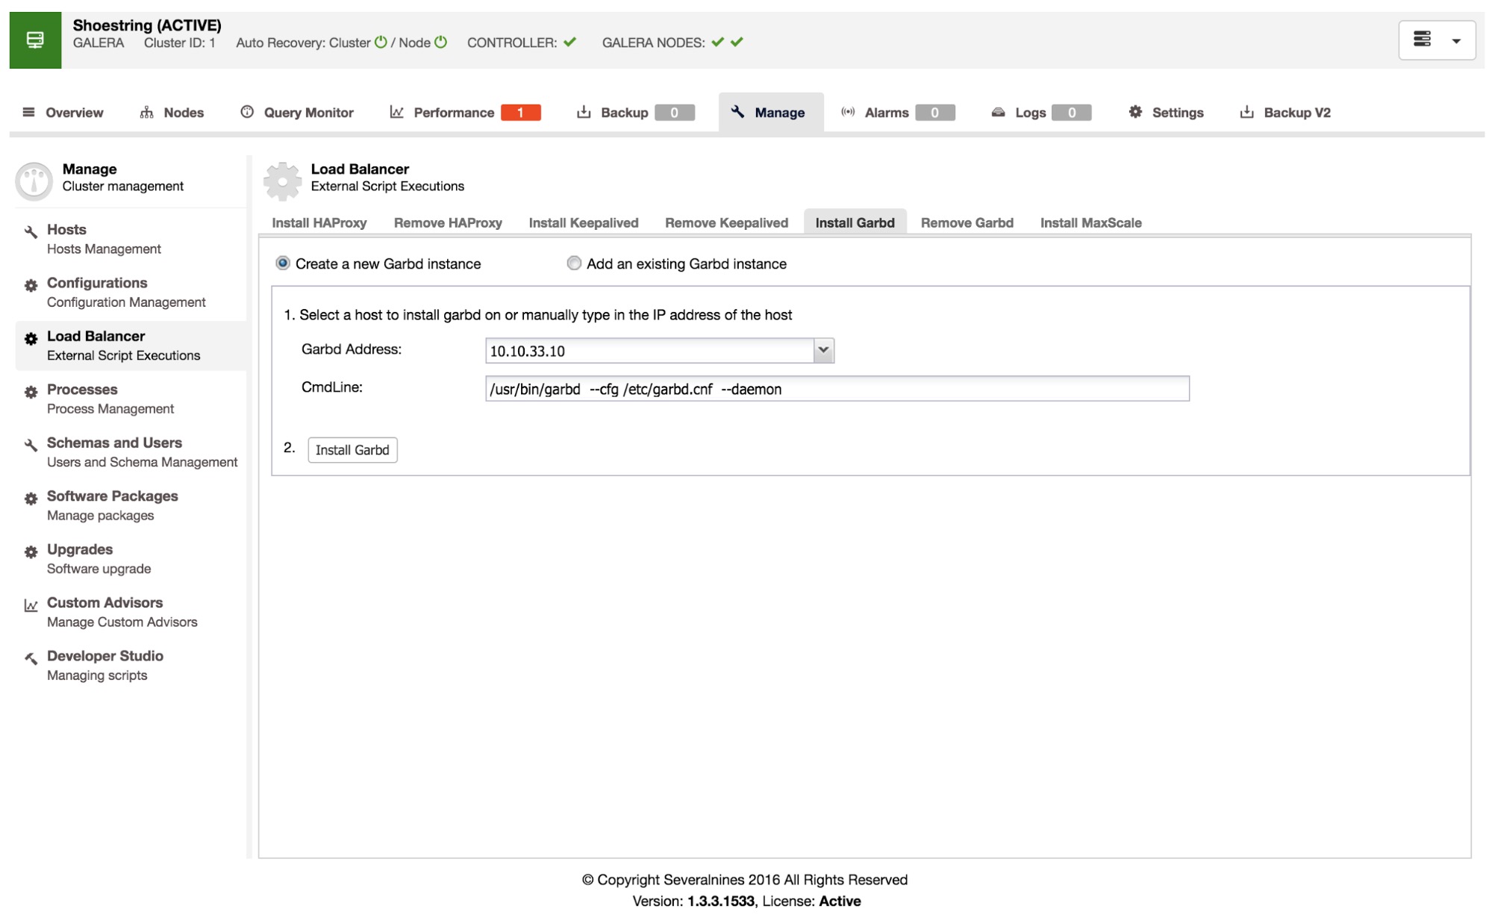Click the Performance chart icon
Viewport: 1492px width, 924px height.
(397, 112)
